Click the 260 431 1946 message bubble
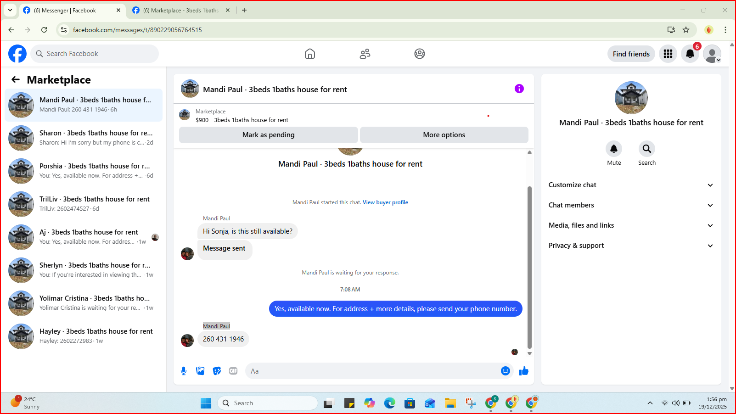 pos(223,339)
